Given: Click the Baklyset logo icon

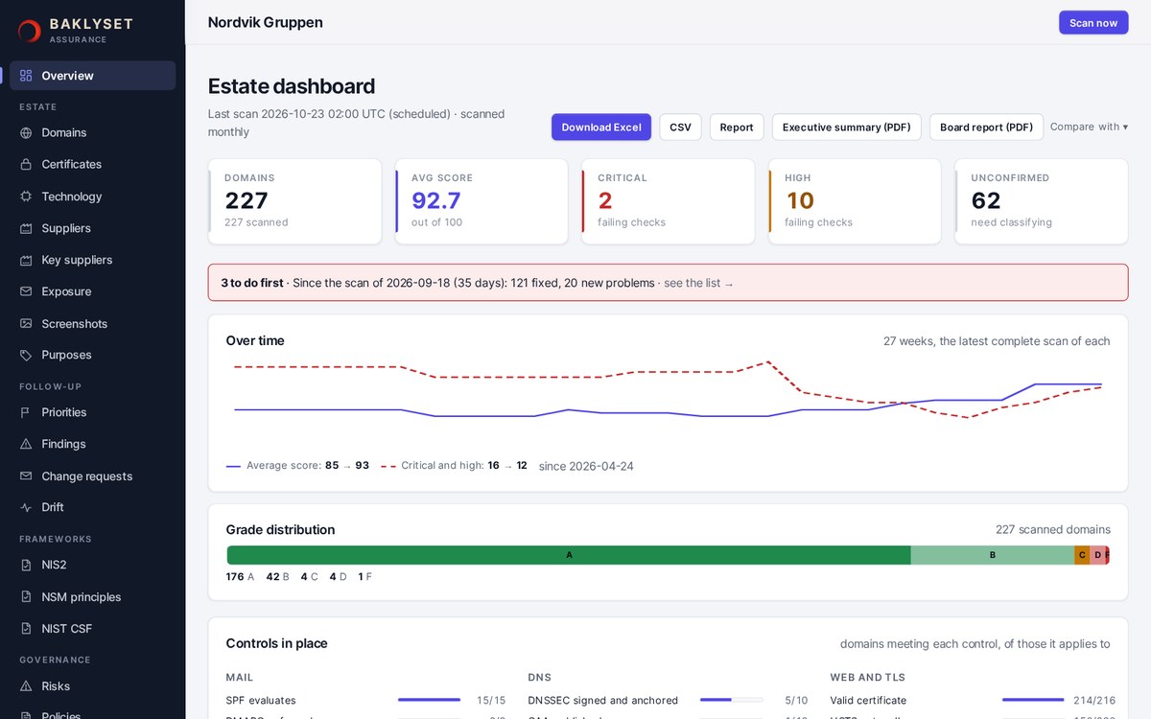Looking at the screenshot, I should 29,31.
